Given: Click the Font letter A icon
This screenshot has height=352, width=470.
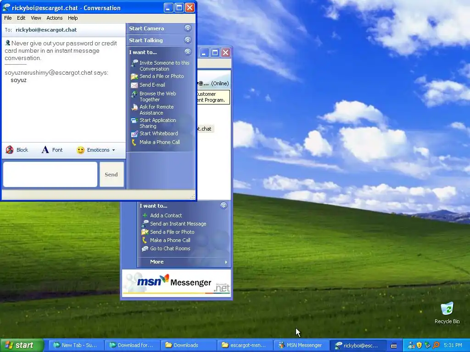Looking at the screenshot, I should coord(45,150).
